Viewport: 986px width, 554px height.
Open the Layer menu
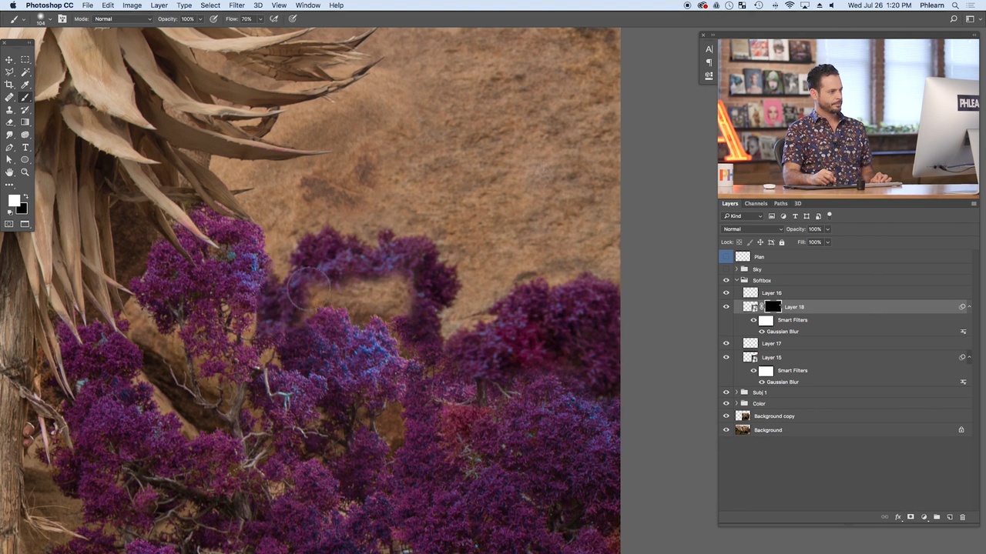pyautogui.click(x=159, y=5)
